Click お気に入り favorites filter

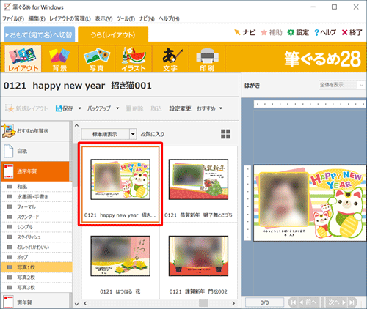point(153,134)
